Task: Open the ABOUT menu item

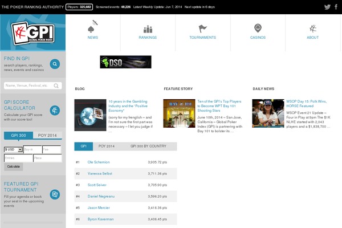Action: [x=313, y=38]
